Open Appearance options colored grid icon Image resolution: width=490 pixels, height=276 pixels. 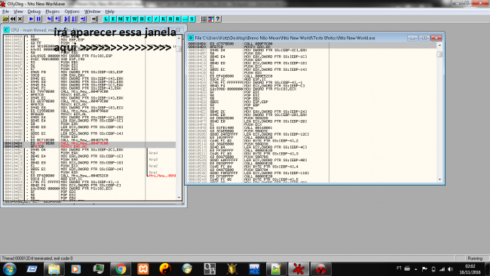coord(211,19)
